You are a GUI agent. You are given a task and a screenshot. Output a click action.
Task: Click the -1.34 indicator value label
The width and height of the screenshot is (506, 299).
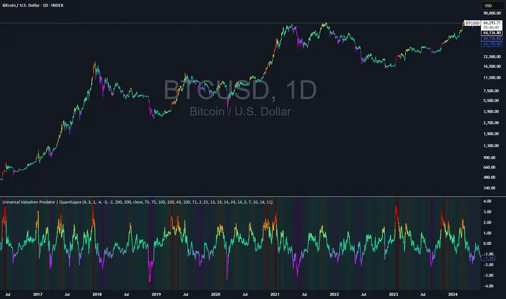click(x=488, y=258)
